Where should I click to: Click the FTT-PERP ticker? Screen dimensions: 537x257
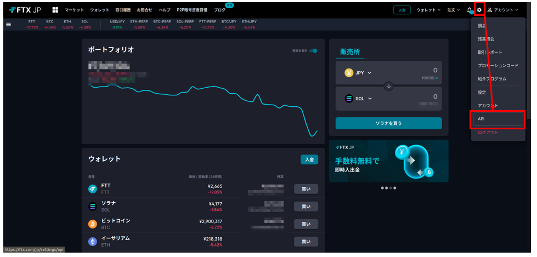(x=208, y=24)
